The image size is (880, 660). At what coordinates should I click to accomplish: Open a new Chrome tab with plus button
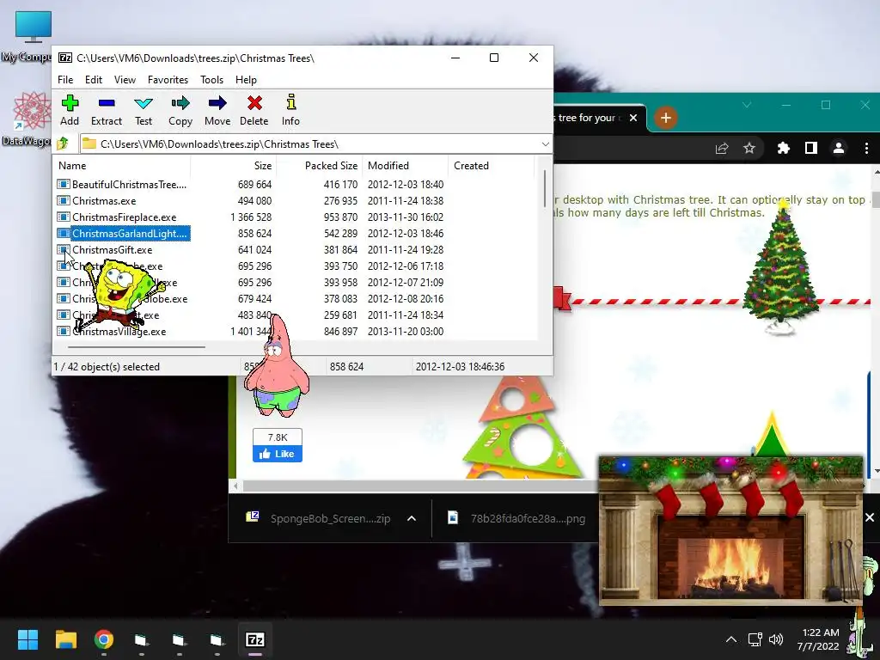pos(666,118)
